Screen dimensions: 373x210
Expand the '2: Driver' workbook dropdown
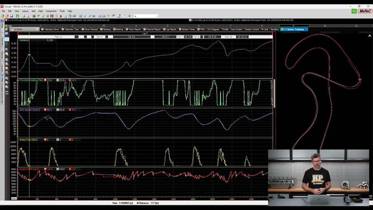pos(37,29)
